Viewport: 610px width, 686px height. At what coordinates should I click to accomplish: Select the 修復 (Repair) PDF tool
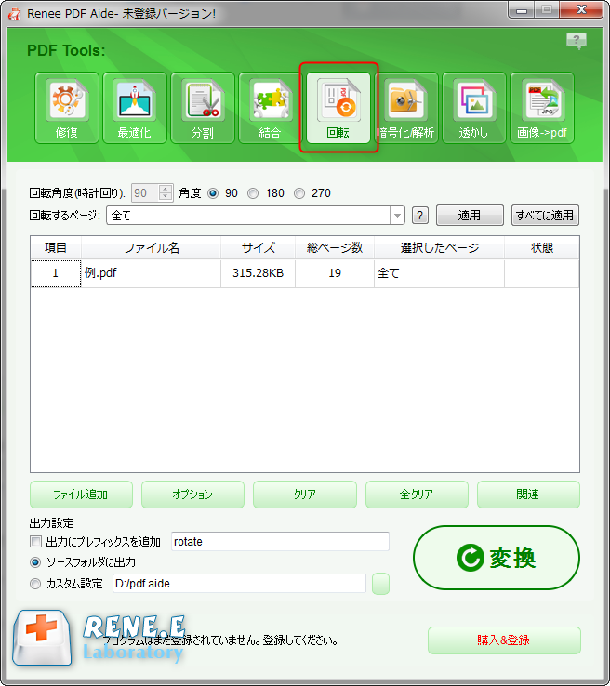point(67,108)
